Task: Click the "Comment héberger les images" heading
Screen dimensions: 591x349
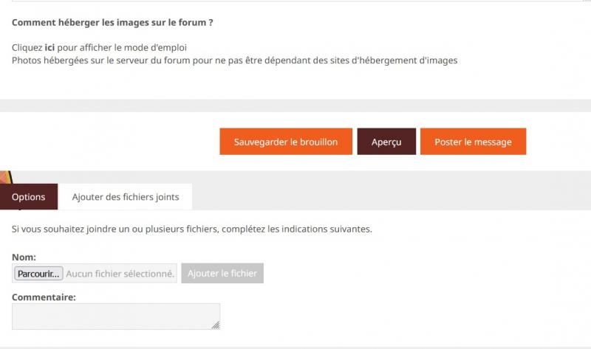Action: pos(112,23)
